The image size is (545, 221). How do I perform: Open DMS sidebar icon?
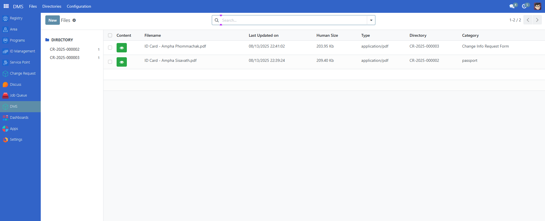(5, 107)
